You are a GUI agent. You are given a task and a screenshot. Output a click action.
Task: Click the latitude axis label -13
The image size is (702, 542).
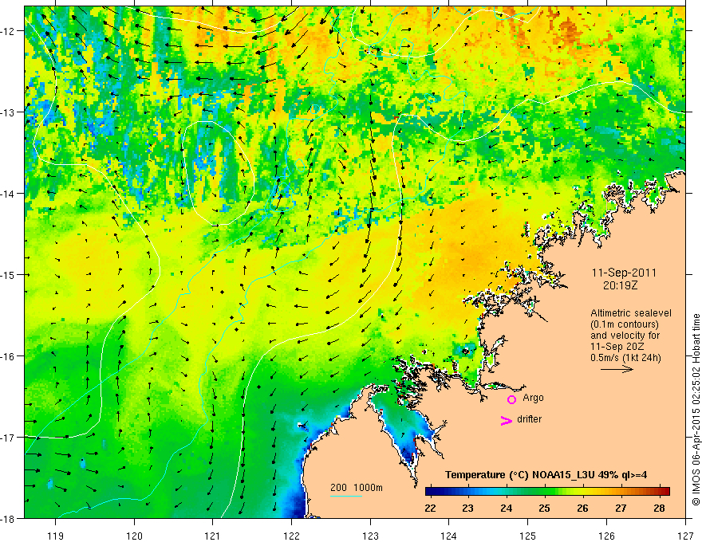click(x=9, y=112)
